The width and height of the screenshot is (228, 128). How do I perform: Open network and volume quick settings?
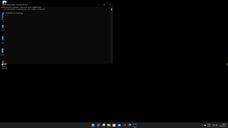215,125
